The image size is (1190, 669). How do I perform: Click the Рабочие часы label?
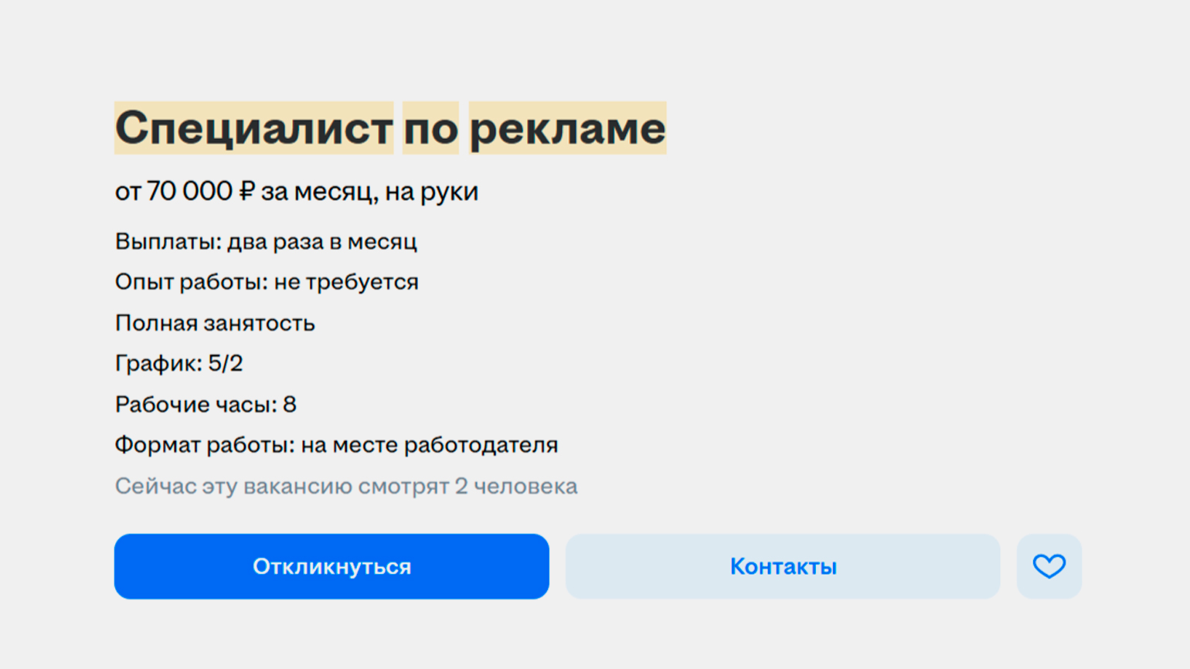(x=195, y=404)
